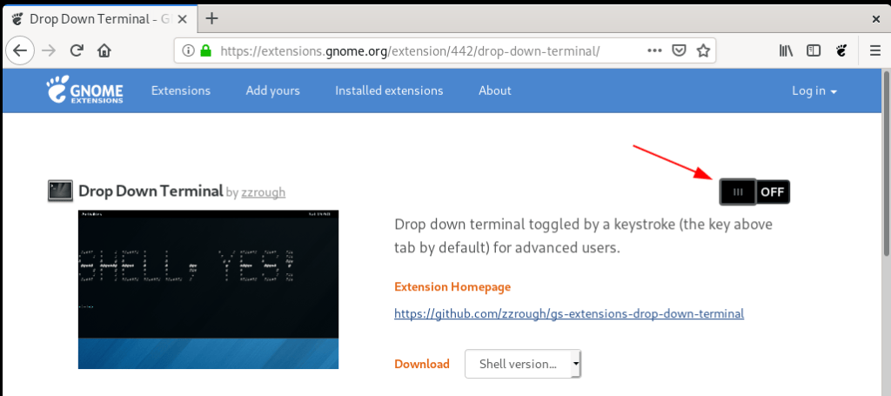Bookmark this page with the star
The image size is (891, 396).
(702, 50)
